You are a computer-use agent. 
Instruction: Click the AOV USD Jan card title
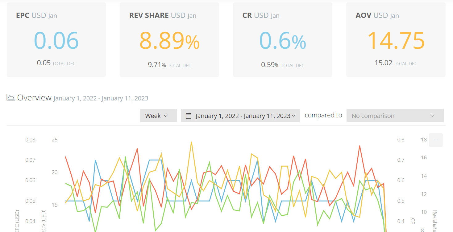[x=377, y=15]
